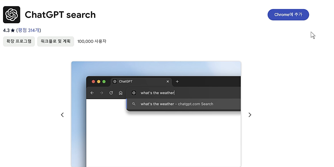Click the new tab plus icon in preview
The image size is (334, 167).
[x=177, y=82]
